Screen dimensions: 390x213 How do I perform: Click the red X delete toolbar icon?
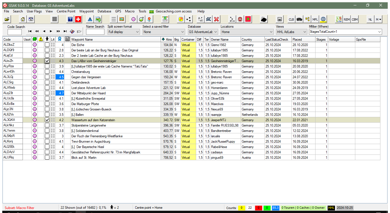[216, 19]
